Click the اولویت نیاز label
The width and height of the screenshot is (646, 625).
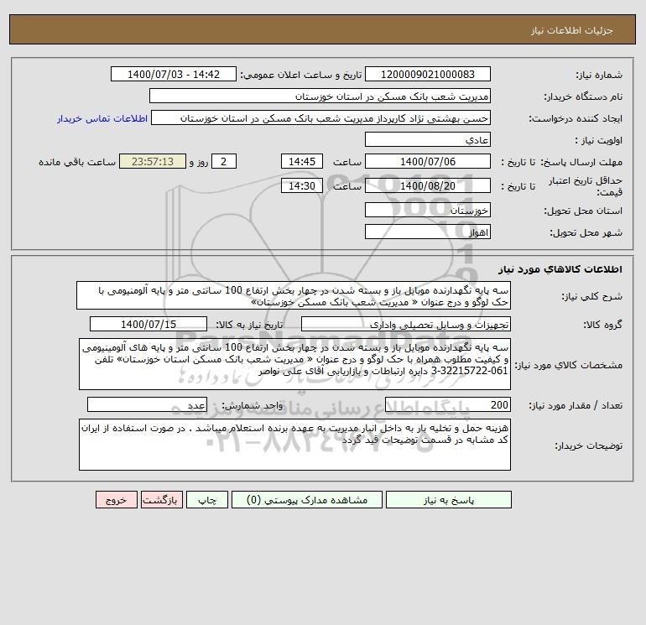pos(599,140)
